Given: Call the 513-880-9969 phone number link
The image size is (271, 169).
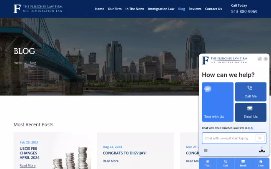Looking at the screenshot, I should pos(244,12).
